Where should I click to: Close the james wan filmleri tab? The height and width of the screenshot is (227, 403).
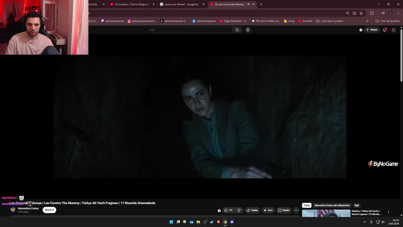click(204, 4)
